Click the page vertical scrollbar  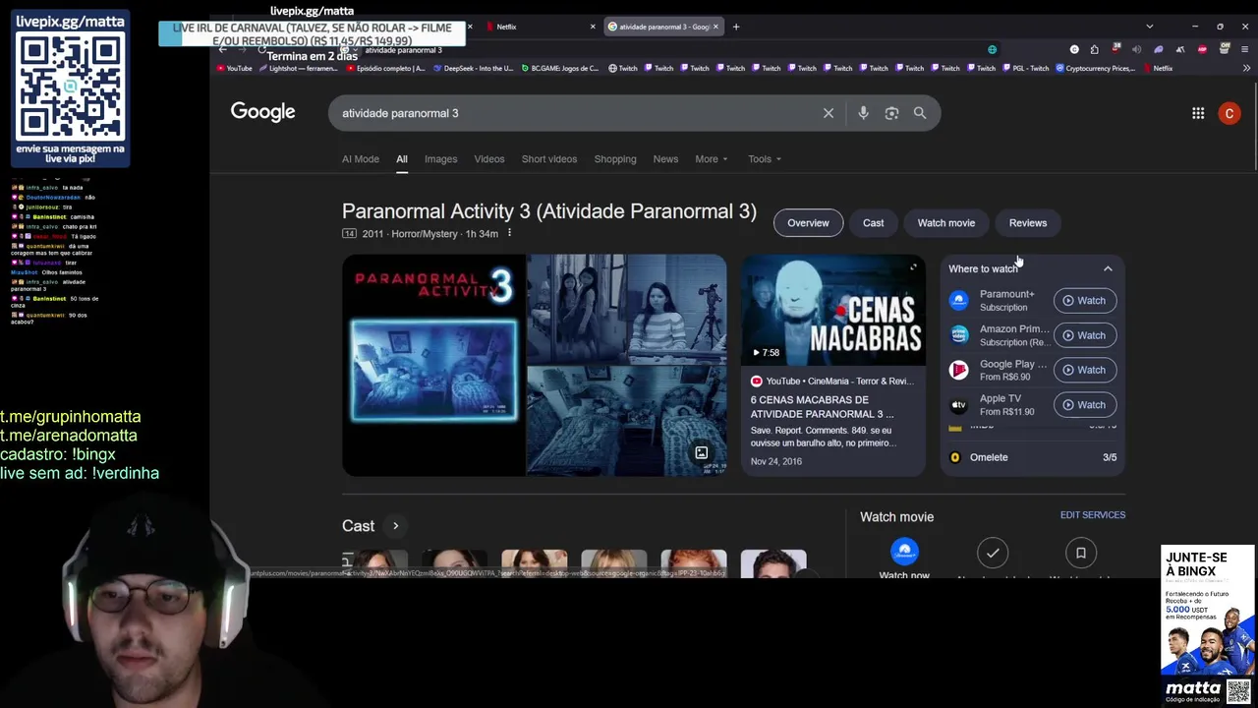1254,128
